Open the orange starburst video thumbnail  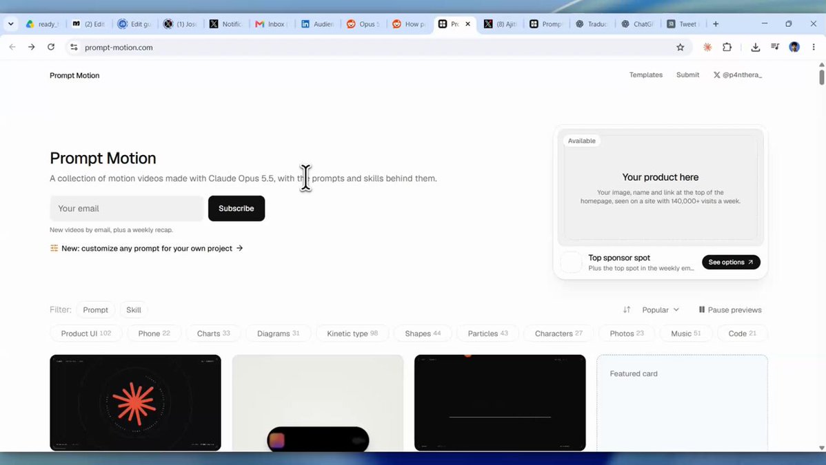point(135,403)
